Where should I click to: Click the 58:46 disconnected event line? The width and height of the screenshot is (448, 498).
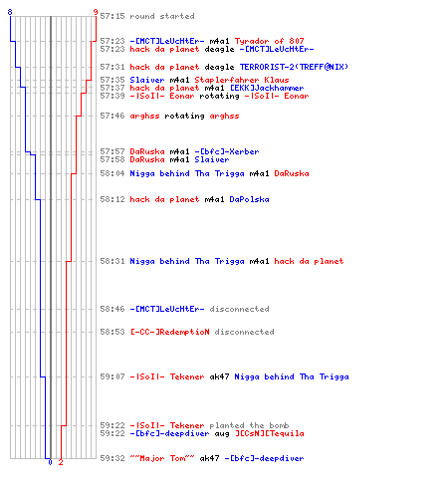tap(184, 309)
